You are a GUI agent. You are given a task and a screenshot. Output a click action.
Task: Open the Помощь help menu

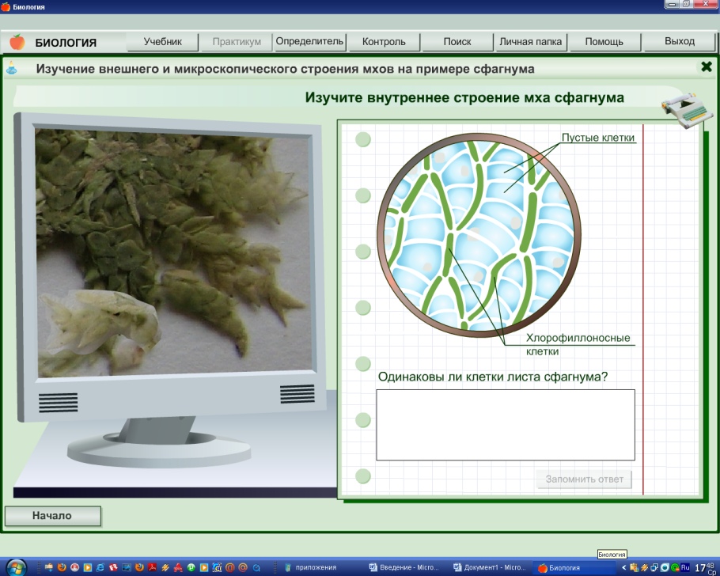[604, 42]
